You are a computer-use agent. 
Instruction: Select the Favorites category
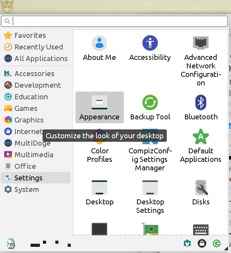36,35
